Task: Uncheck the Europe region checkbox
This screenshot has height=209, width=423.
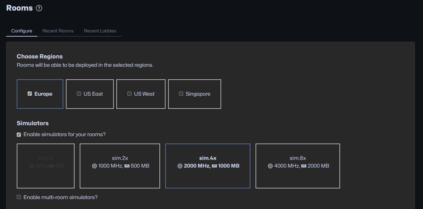Action: [30, 94]
